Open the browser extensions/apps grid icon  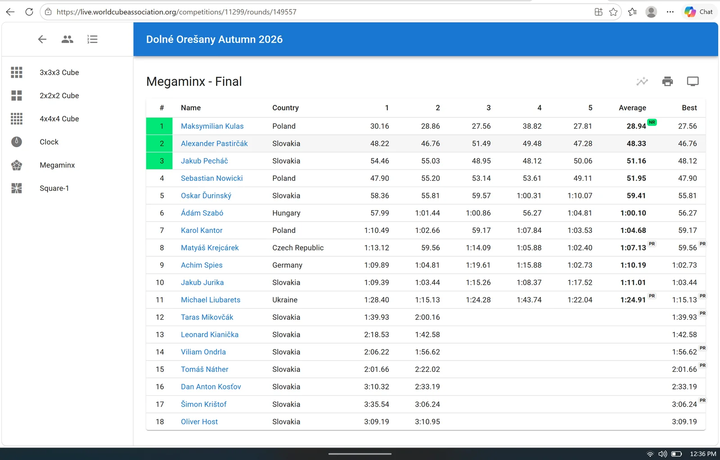598,12
